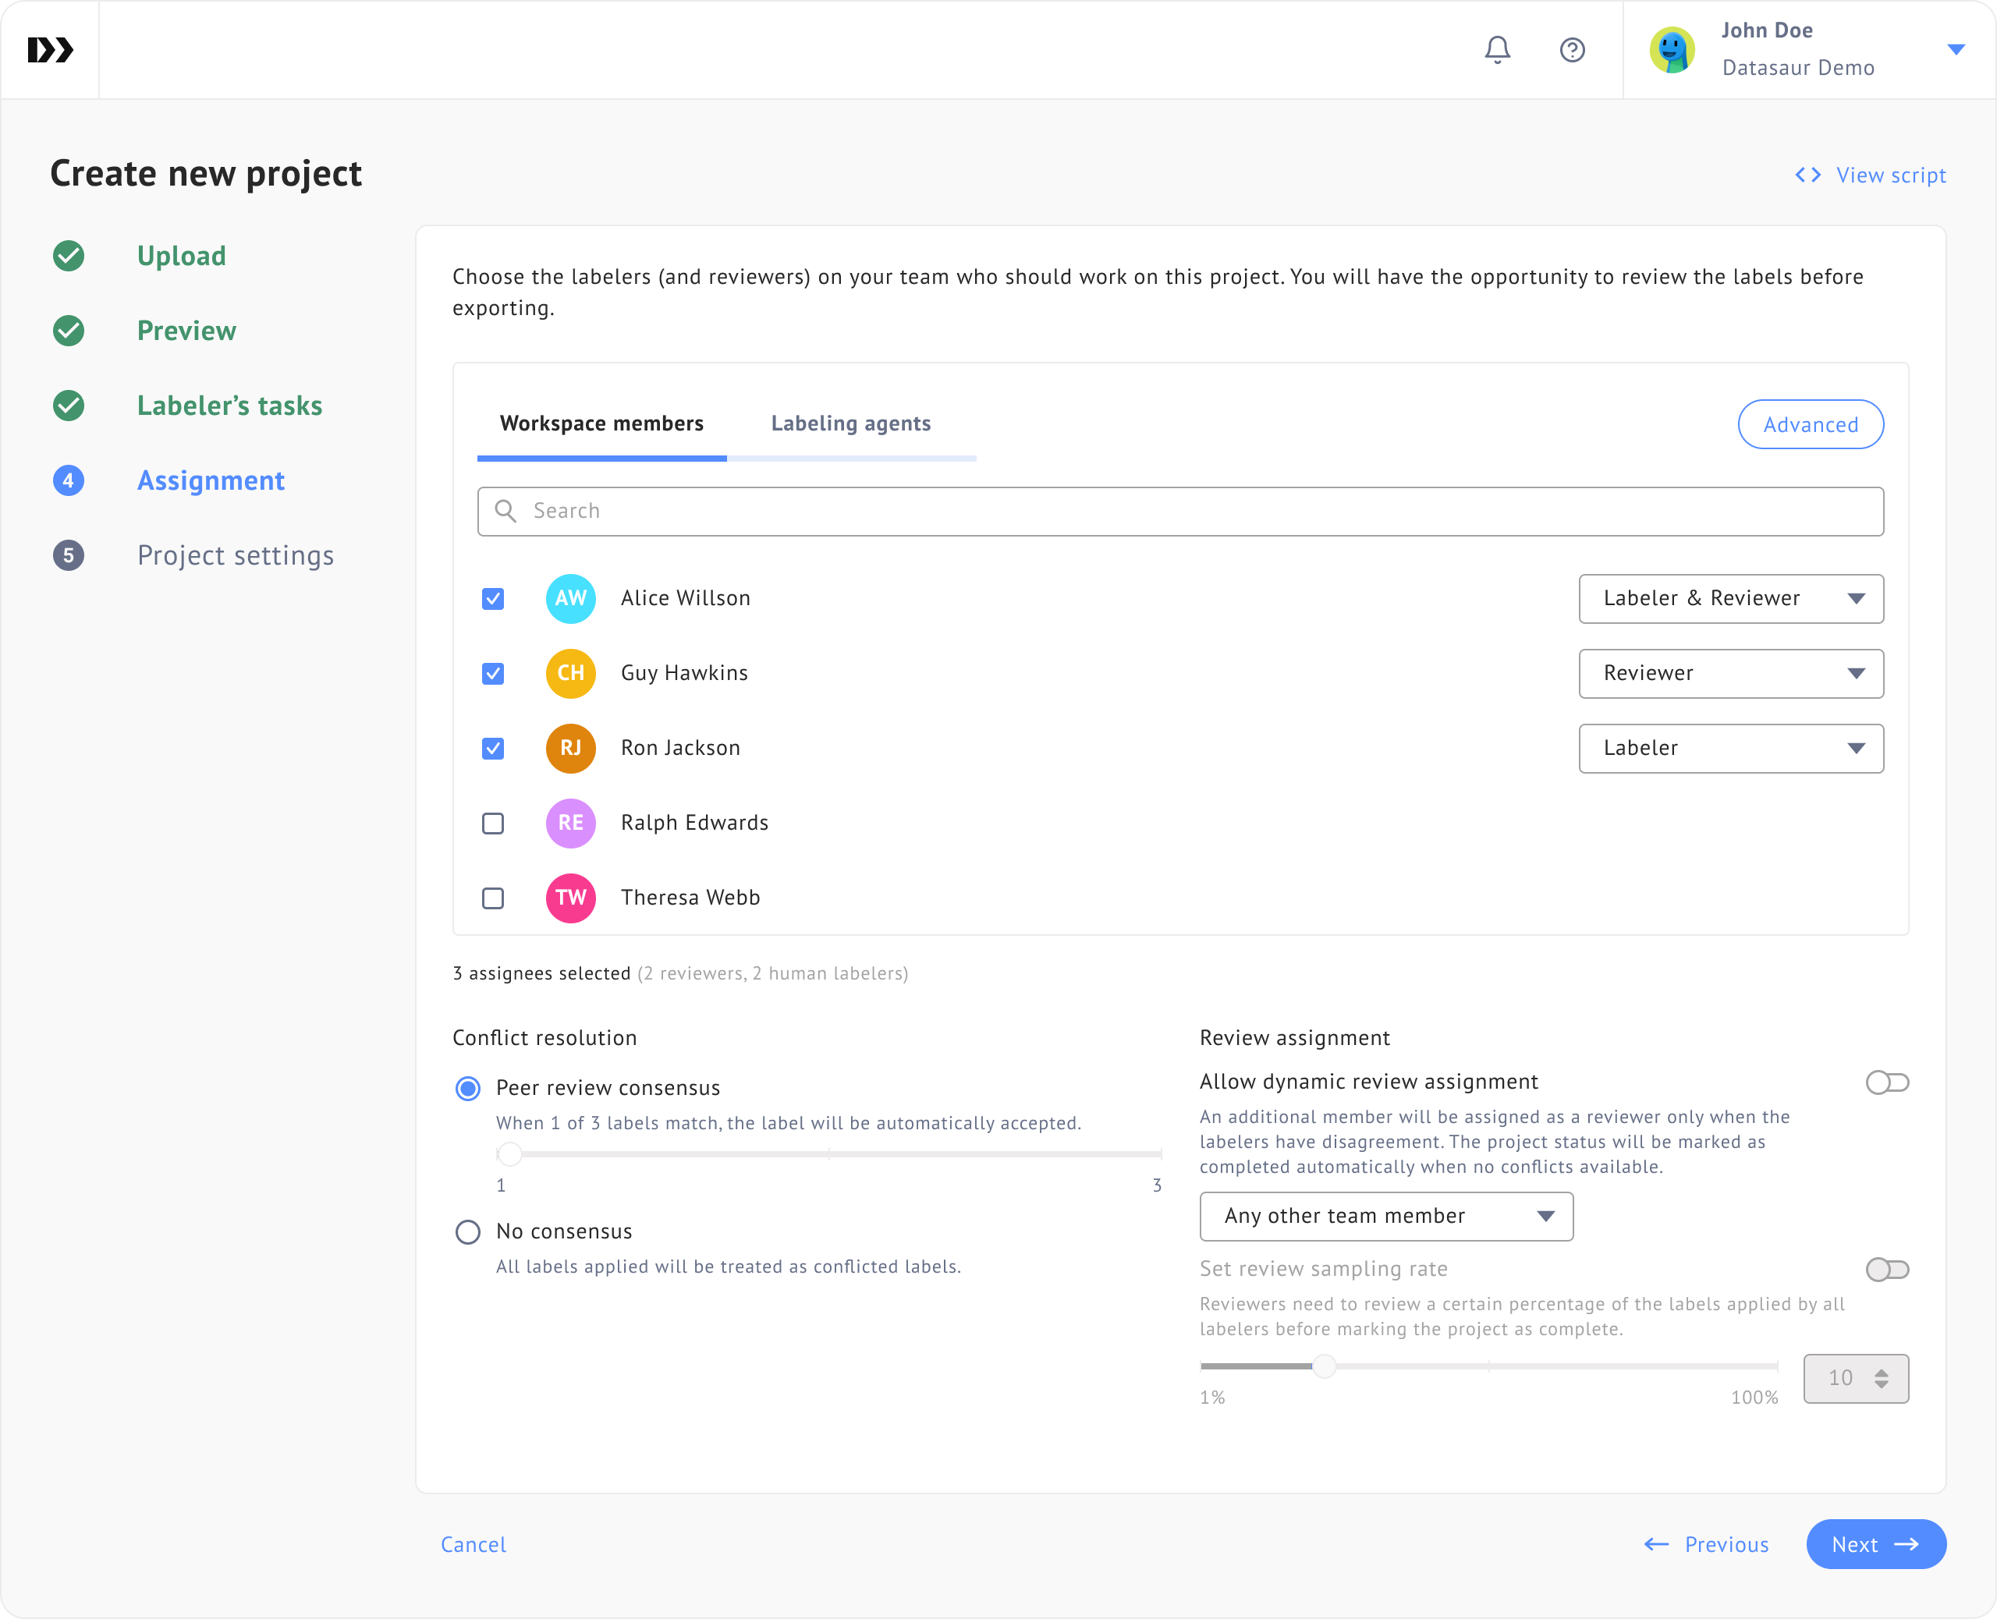Image resolution: width=1997 pixels, height=1619 pixels.
Task: Expand the Any other team member dropdown
Action: tap(1385, 1216)
